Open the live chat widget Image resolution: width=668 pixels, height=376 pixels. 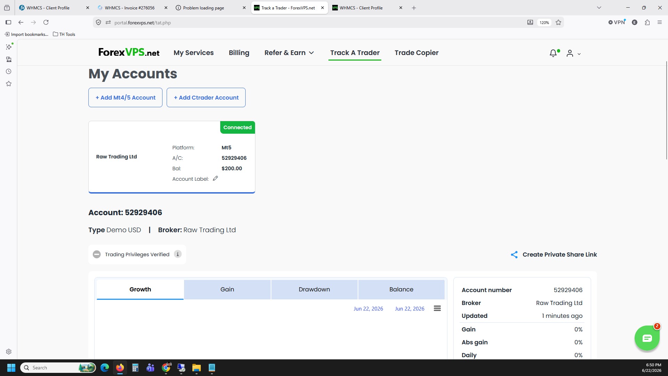[x=647, y=338]
